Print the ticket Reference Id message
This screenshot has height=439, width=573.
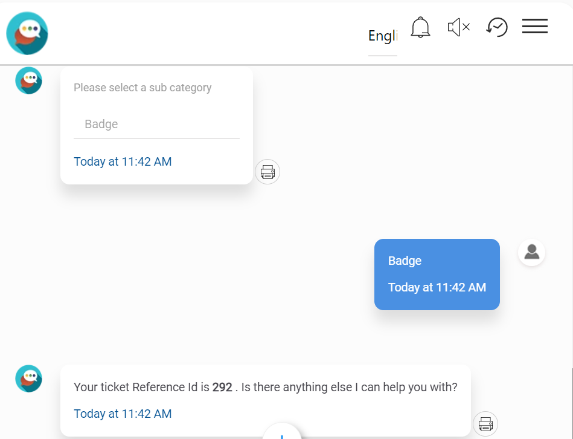click(x=485, y=424)
